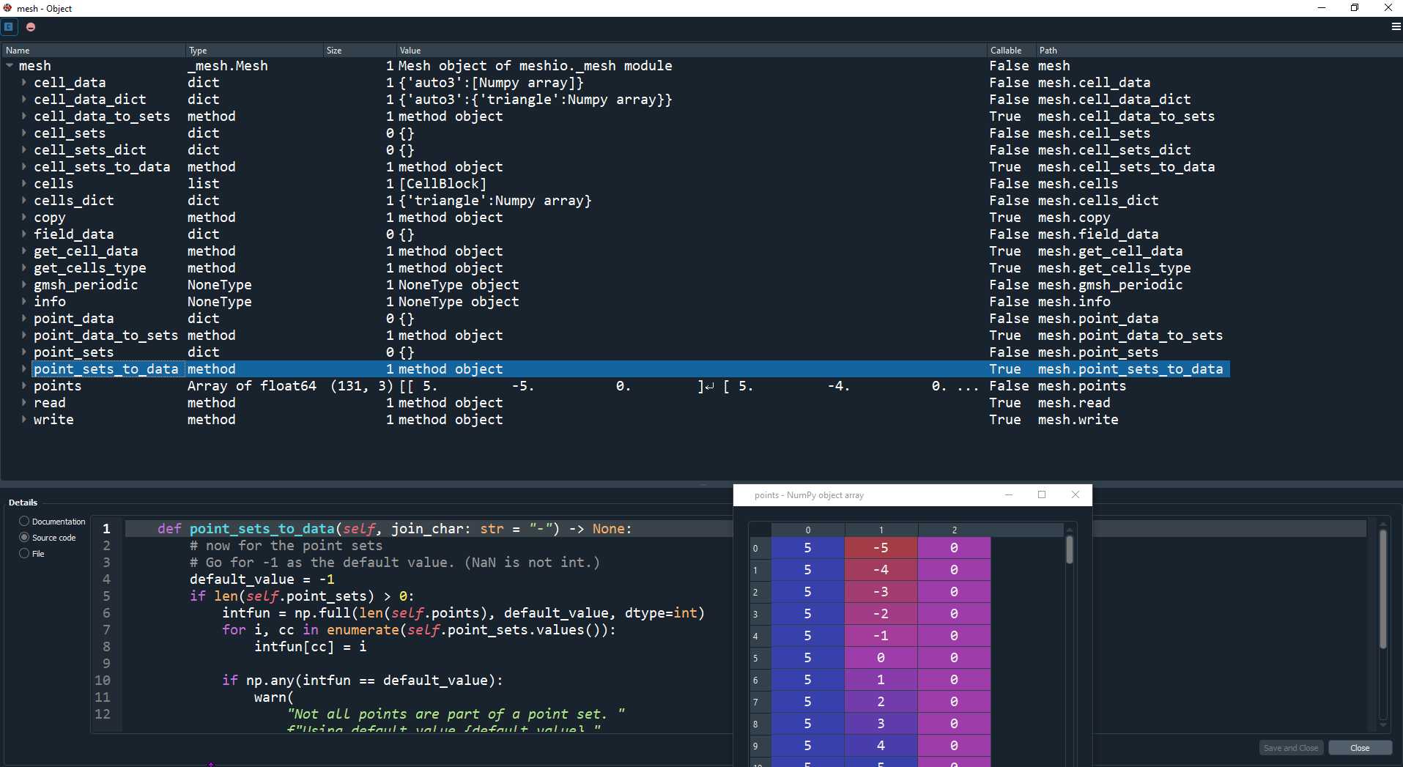Screen dimensions: 1403x767
Task: Click the array viewer vertical scrollbar
Action: [x=1070, y=549]
